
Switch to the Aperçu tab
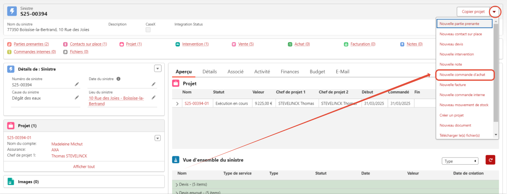click(184, 72)
